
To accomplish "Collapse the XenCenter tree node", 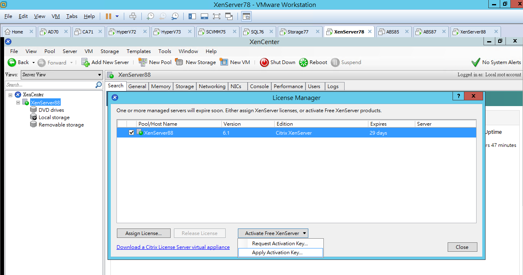I will [x=11, y=95].
